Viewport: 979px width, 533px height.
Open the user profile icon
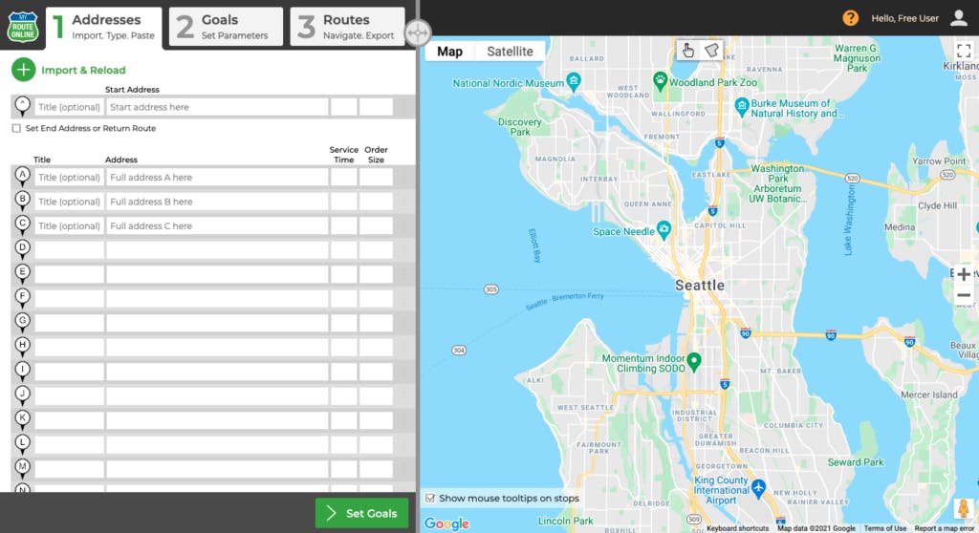[x=958, y=18]
